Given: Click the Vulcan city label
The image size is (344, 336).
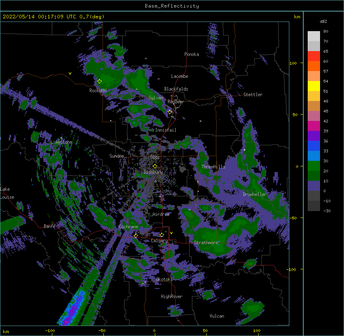Looking at the screenshot, I should coord(217,316).
